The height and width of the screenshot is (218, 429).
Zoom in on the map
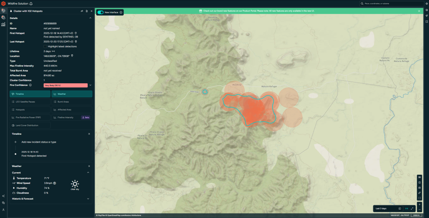click(419, 204)
